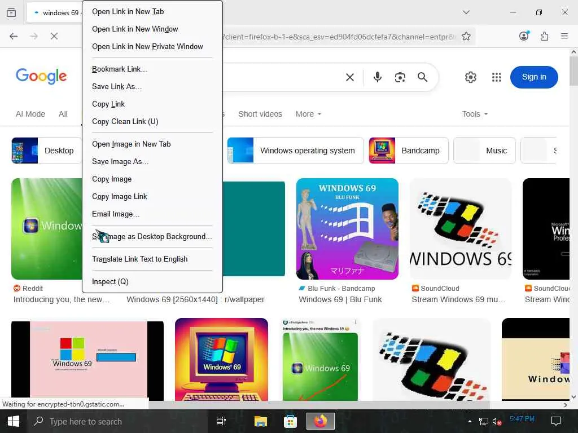Filter by the Music chip
Viewport: 578px width, 433px height.
point(484,151)
